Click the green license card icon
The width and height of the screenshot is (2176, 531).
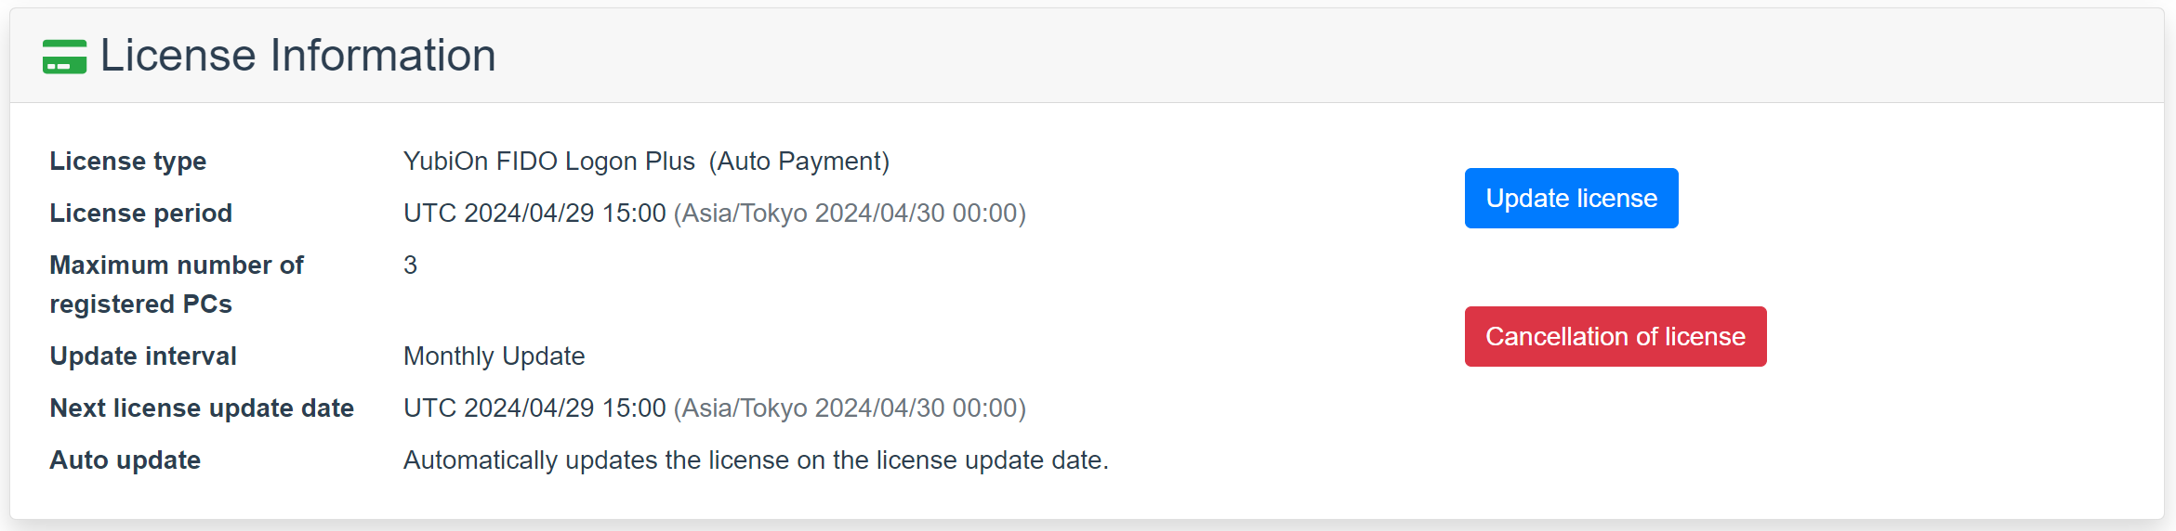point(64,57)
